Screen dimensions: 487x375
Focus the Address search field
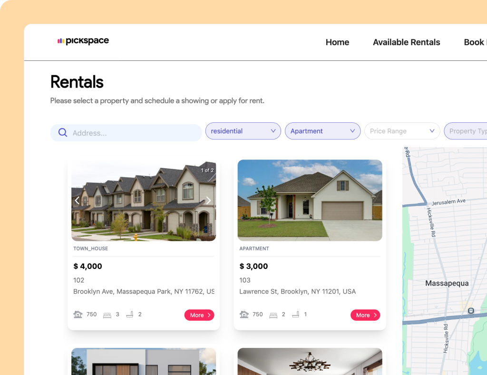133,133
